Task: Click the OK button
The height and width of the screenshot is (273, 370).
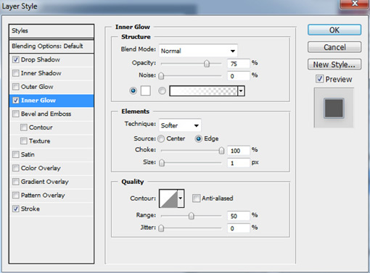Action: click(x=334, y=30)
